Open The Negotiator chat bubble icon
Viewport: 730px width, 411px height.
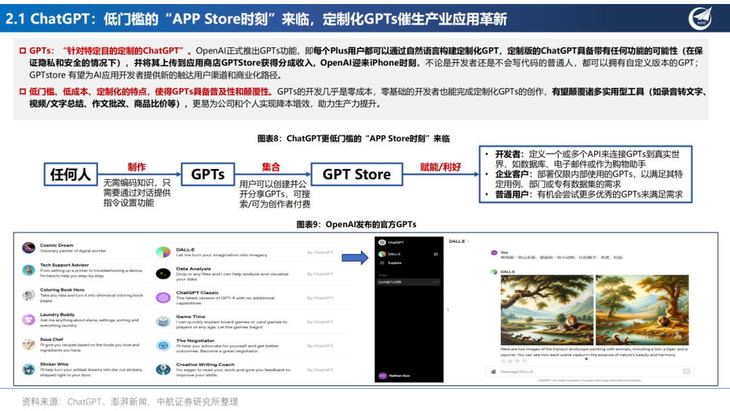click(x=163, y=345)
